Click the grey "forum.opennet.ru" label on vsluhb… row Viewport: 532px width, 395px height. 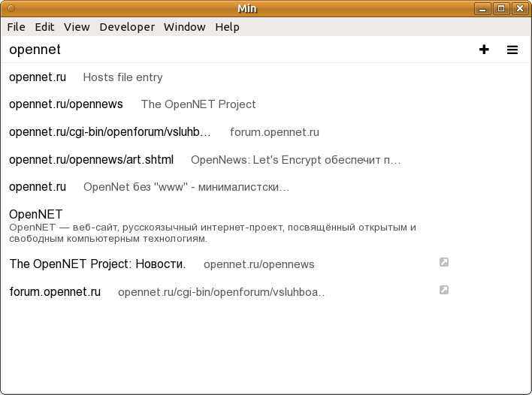pos(274,132)
